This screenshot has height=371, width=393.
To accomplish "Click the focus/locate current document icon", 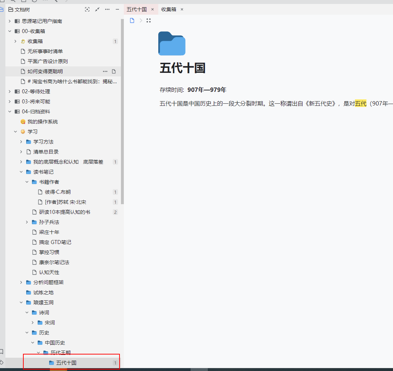I will pyautogui.click(x=87, y=10).
